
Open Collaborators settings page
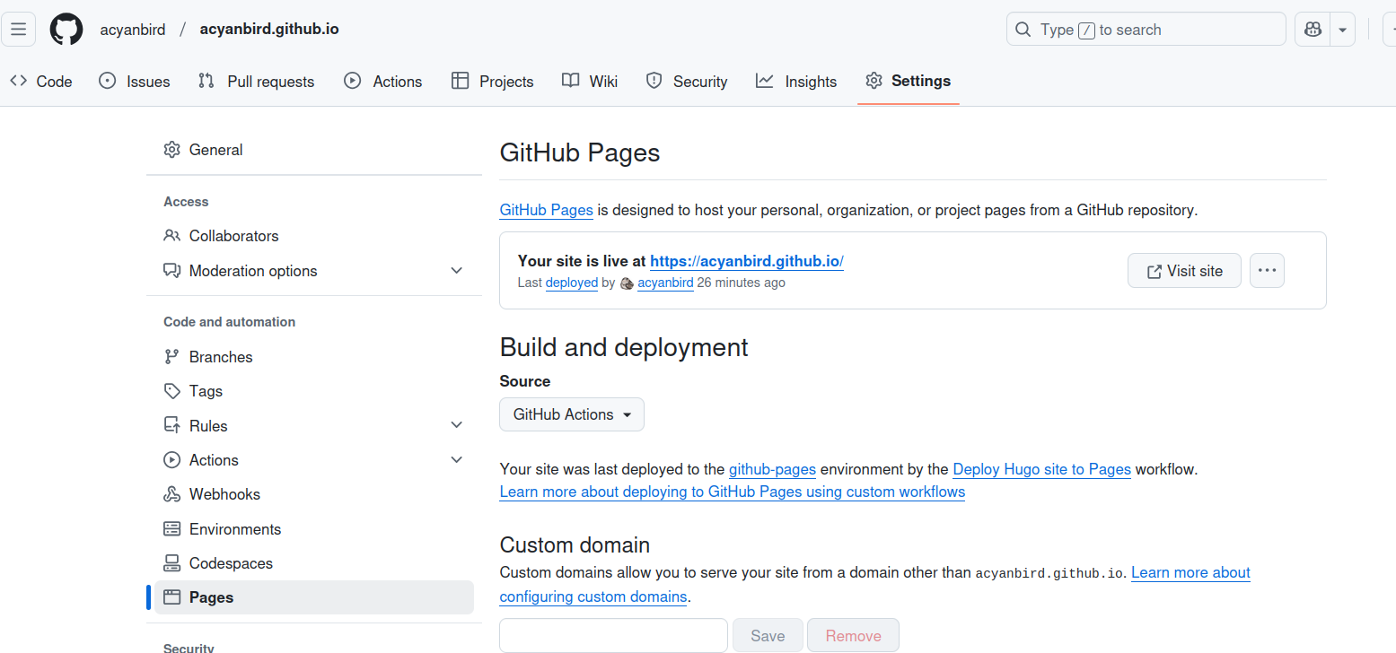314,236
